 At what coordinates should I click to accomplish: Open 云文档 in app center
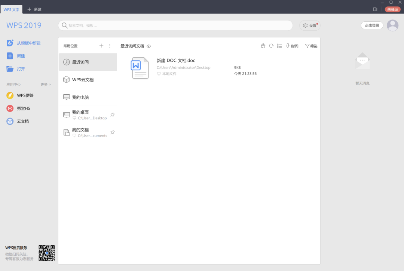[x=18, y=121]
